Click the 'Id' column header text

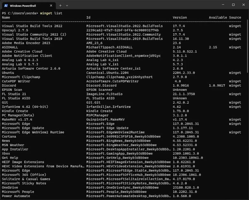pos(88,17)
